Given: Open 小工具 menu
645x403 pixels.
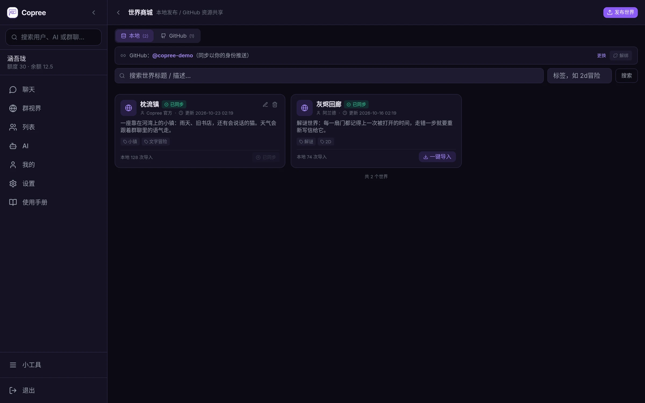Looking at the screenshot, I should click(x=53, y=365).
